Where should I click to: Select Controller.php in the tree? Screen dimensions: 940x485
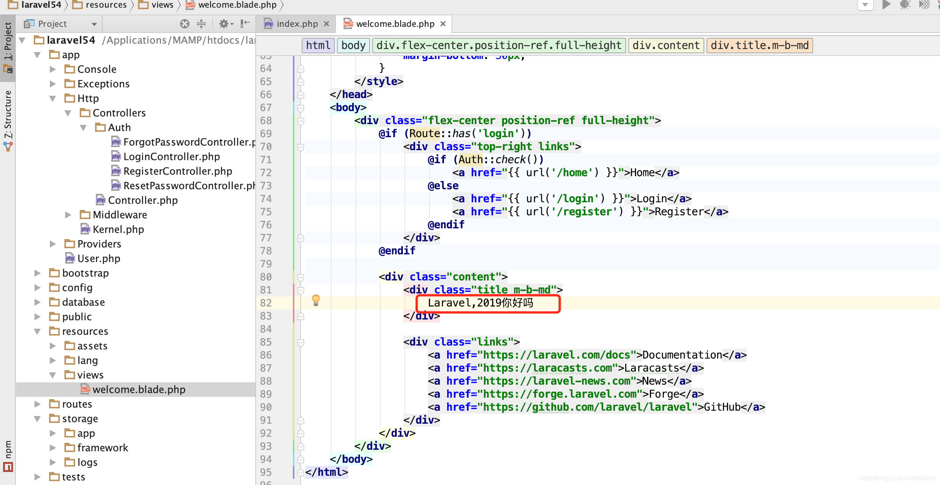[137, 200]
